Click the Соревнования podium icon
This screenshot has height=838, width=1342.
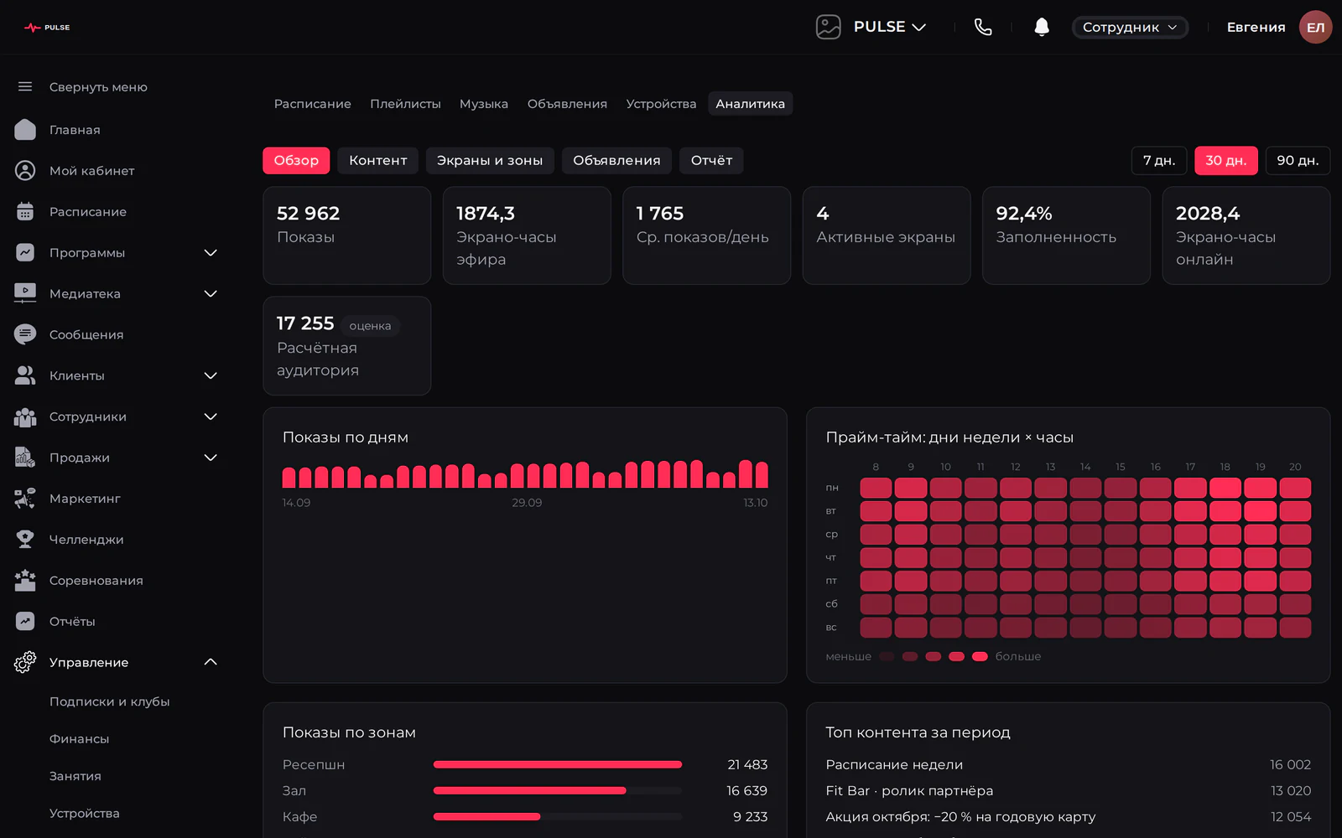pyautogui.click(x=25, y=580)
